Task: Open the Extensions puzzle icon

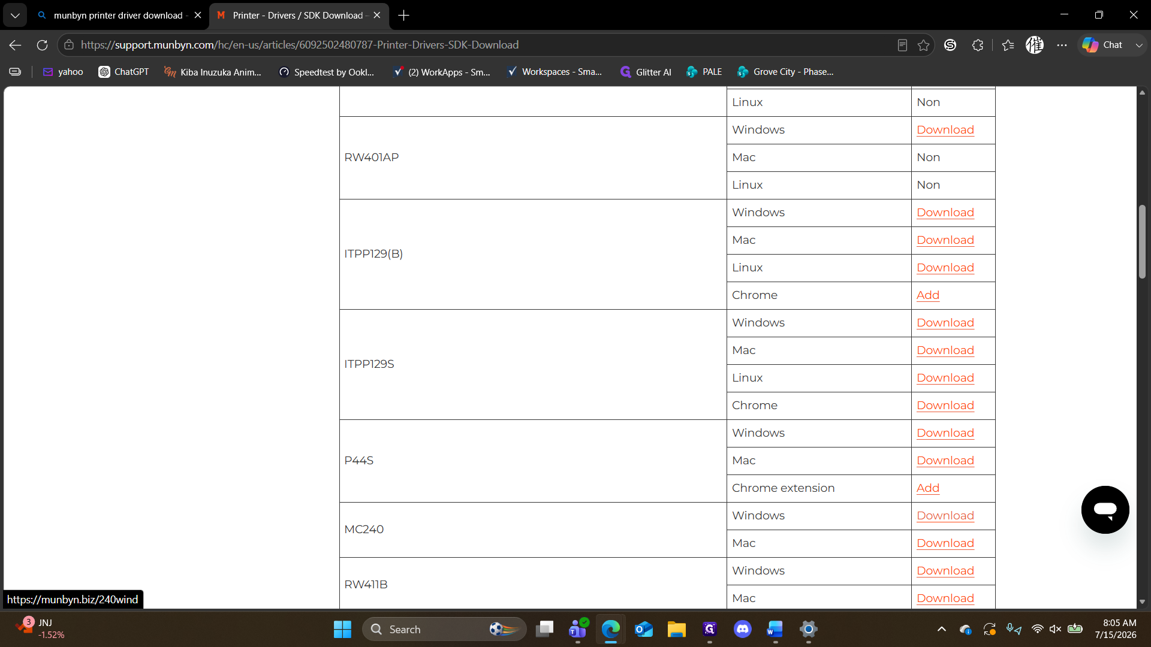Action: 978,45
